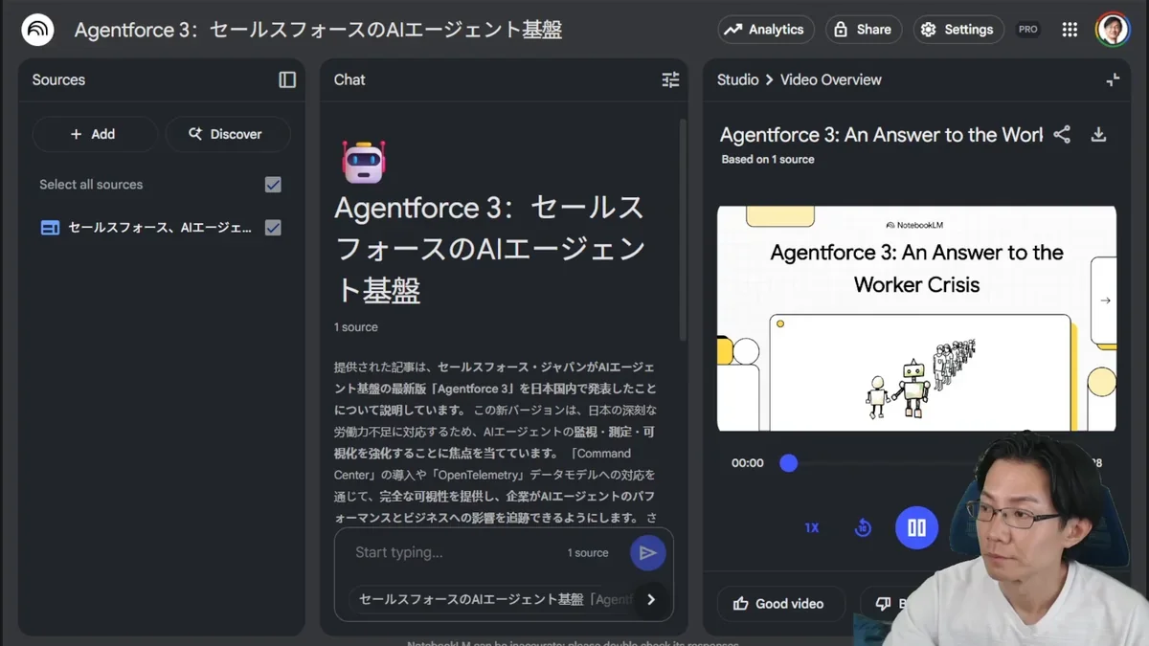This screenshot has height=646, width=1149.
Task: Toggle the Select all sources checkbox
Action: (x=273, y=185)
